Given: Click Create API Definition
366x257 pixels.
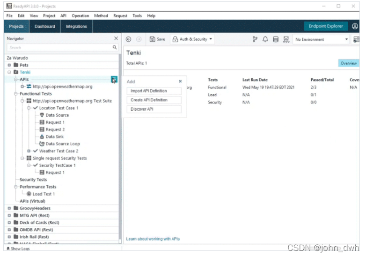Looking at the screenshot, I should (154, 100).
